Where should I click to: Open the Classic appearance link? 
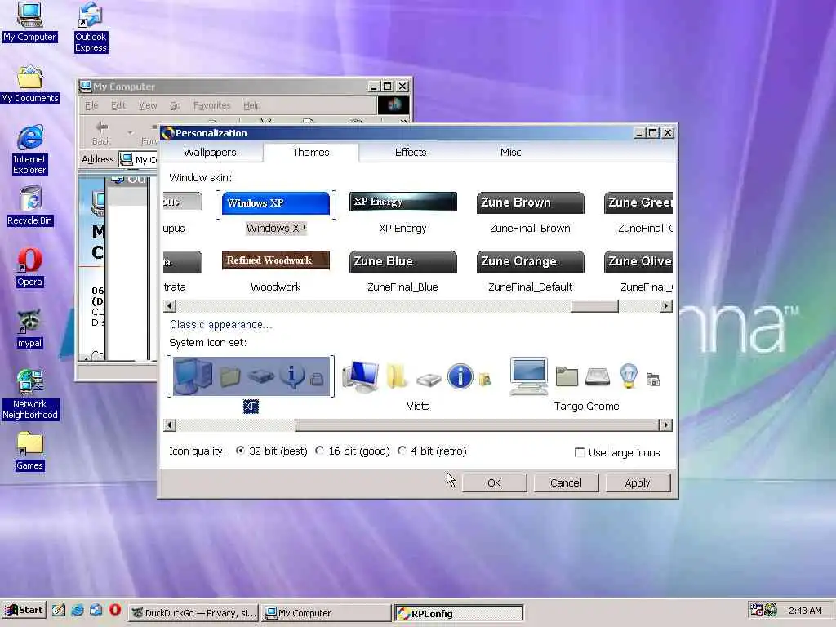pyautogui.click(x=220, y=325)
